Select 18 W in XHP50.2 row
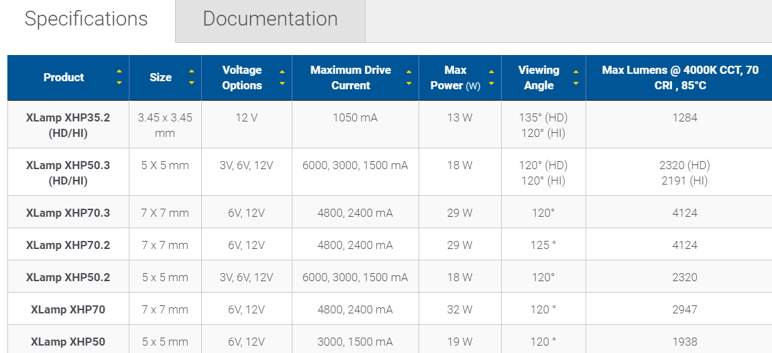772x353 pixels. 460,277
